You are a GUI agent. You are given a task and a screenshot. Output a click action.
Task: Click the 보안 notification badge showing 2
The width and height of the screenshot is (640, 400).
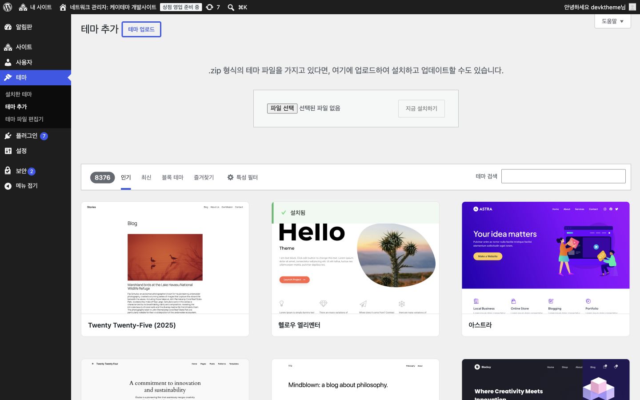[32, 172]
